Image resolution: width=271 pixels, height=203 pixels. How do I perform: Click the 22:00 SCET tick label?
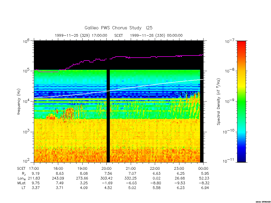click(x=155, y=168)
